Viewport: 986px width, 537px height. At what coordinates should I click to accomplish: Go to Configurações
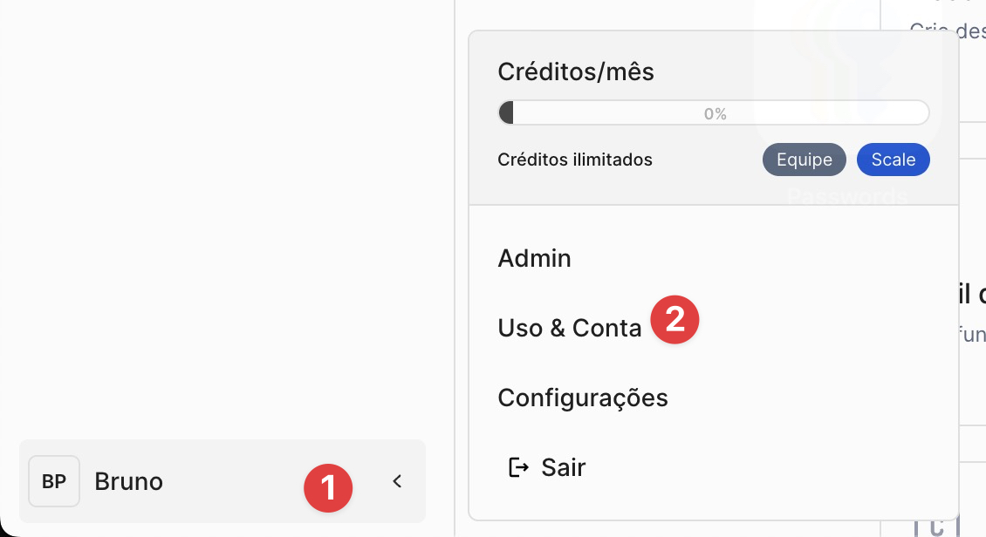[x=582, y=398]
